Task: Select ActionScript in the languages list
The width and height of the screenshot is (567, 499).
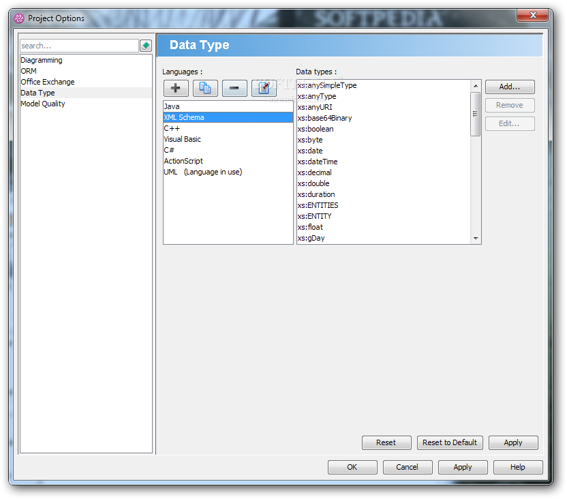Action: point(228,161)
